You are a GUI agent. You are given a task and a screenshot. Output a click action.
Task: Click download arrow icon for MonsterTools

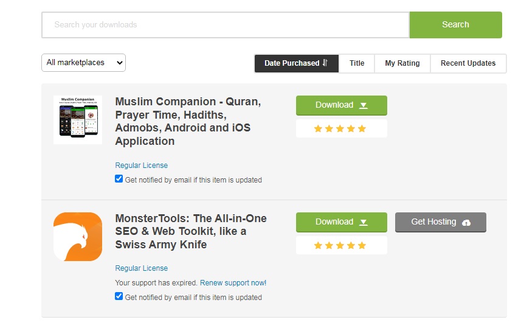[364, 222]
